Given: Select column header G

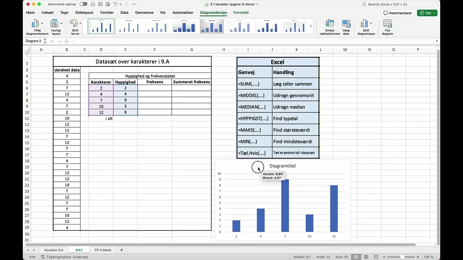Looking at the screenshot, I should click(191, 49).
